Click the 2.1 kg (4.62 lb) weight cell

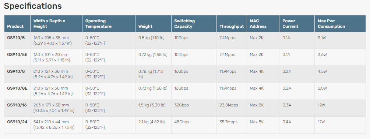coord(151,122)
